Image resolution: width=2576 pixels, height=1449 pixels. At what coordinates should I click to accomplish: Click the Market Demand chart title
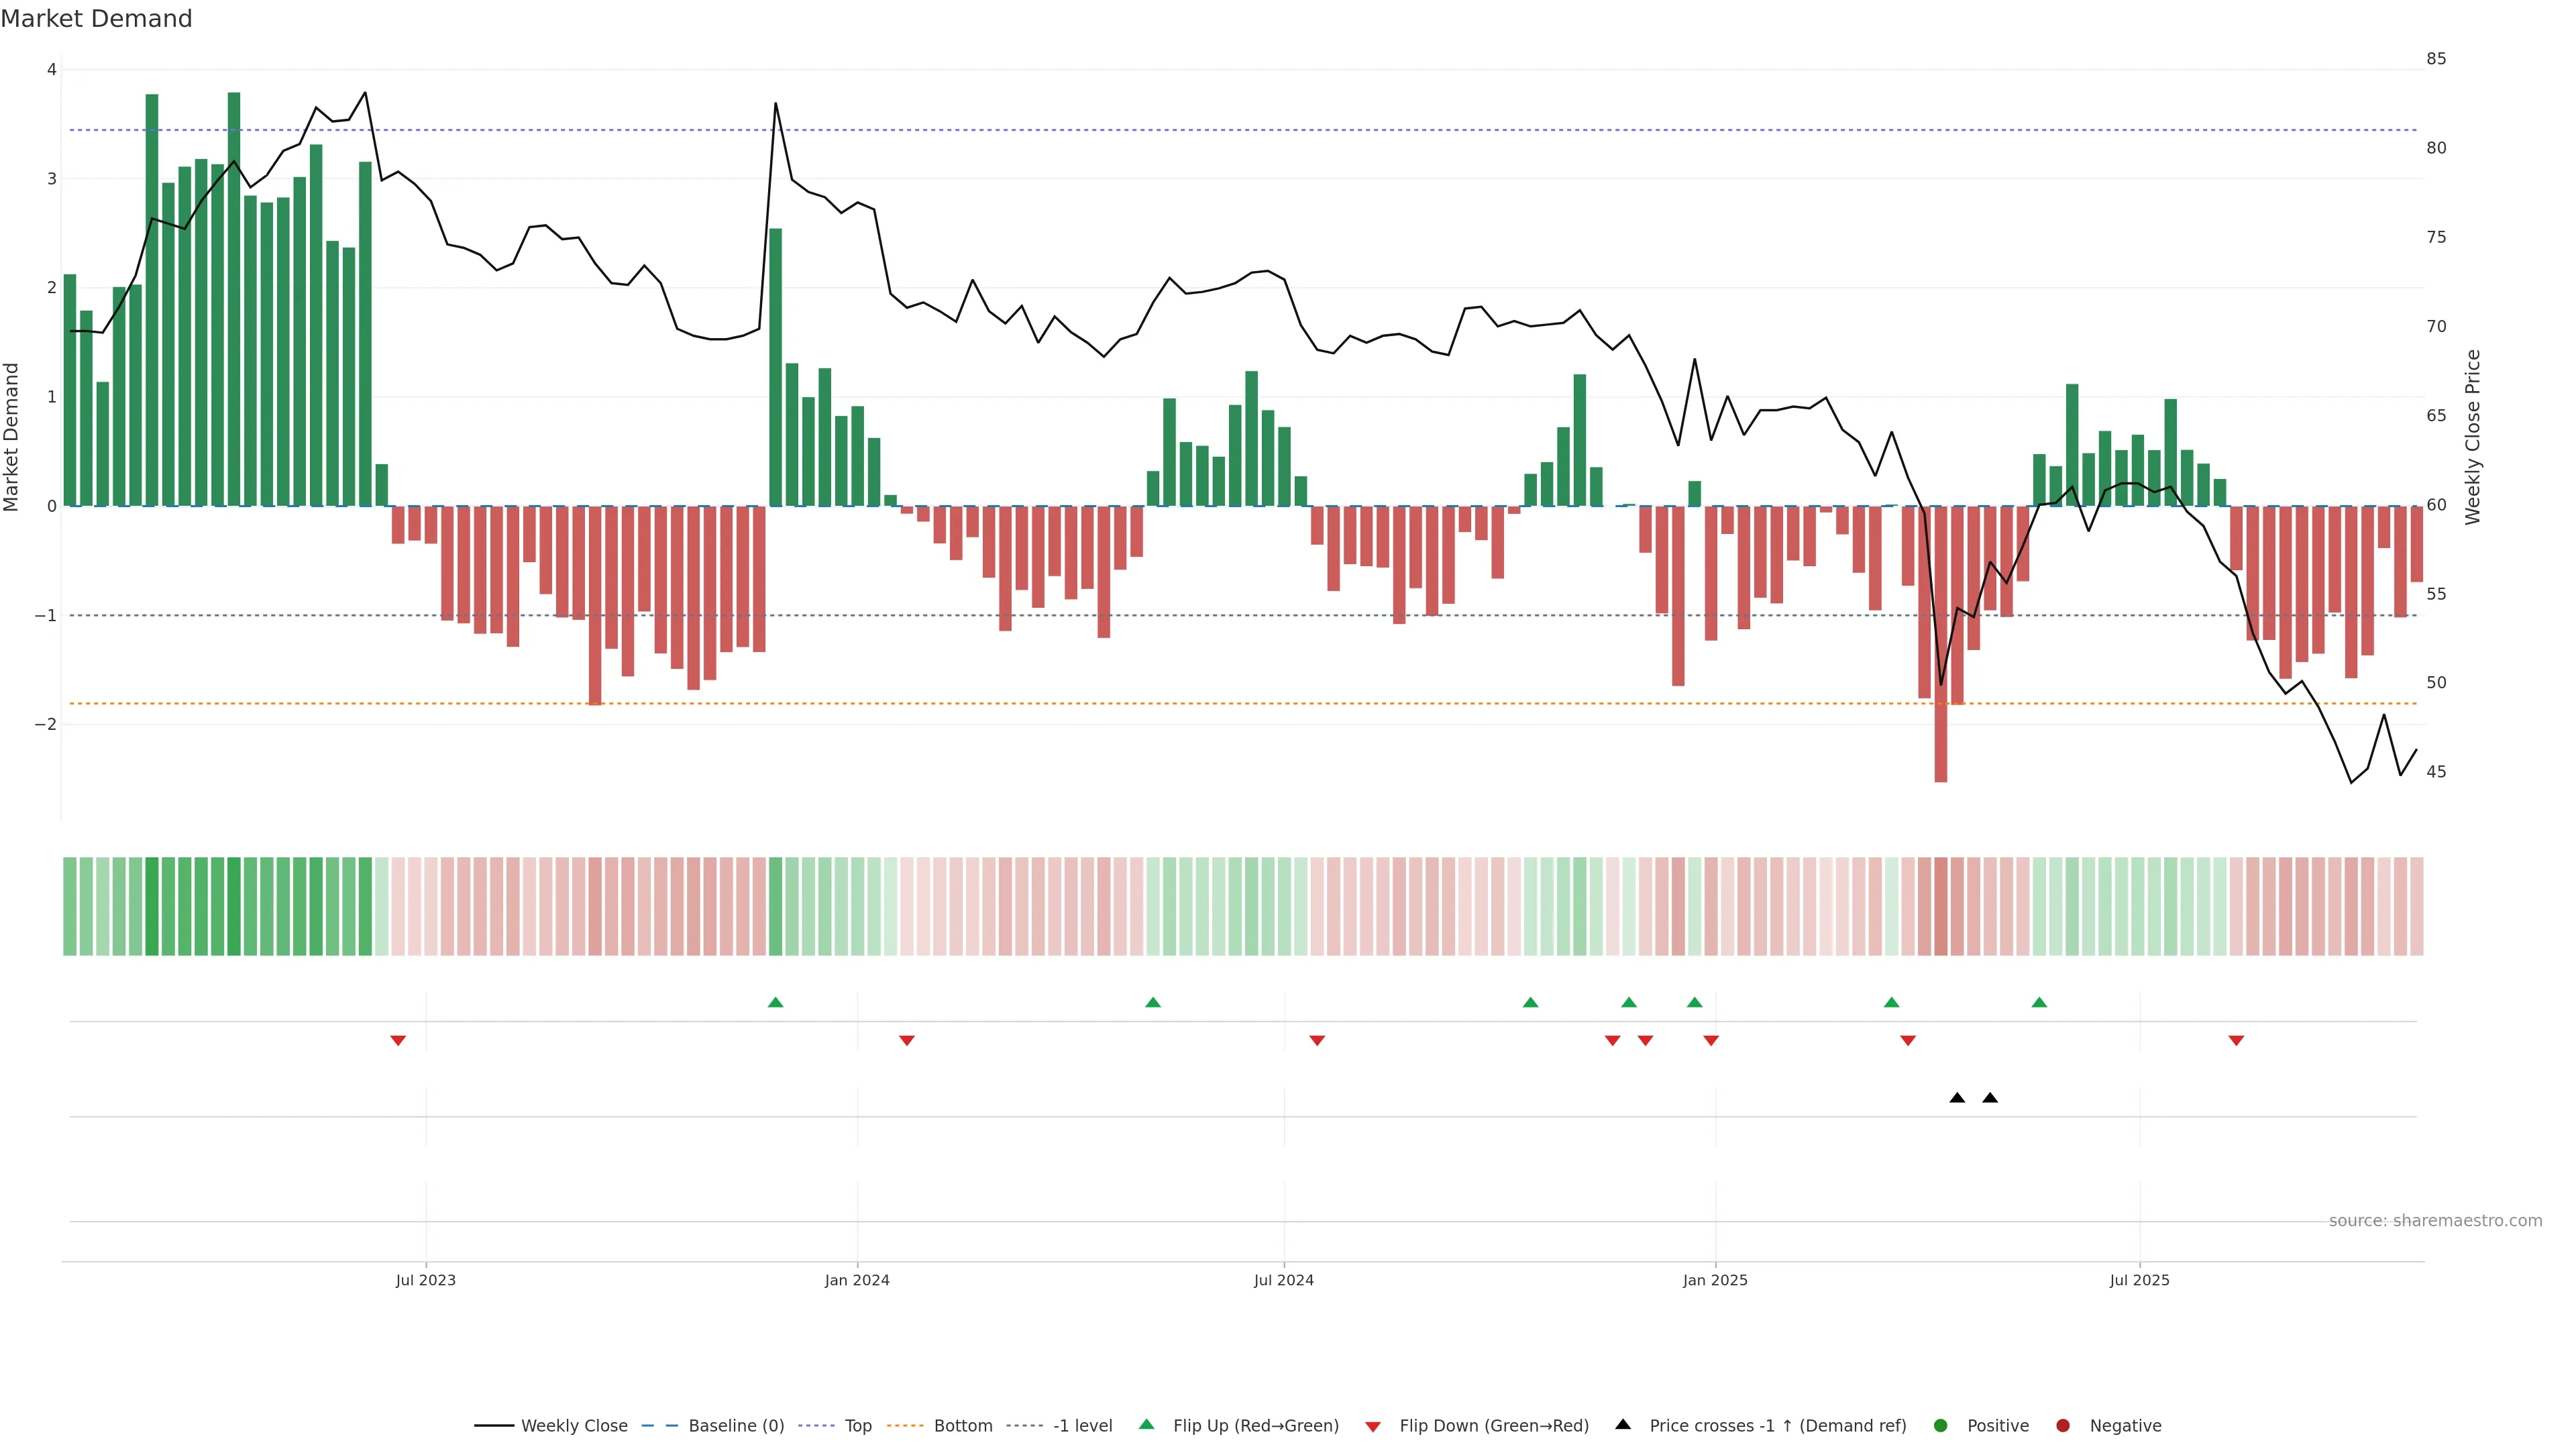click(x=96, y=19)
